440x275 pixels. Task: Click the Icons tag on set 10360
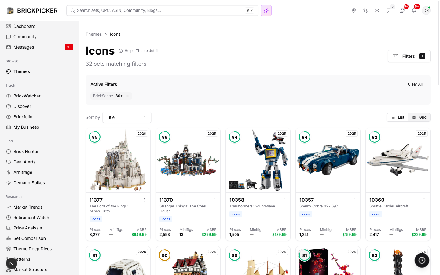click(376, 214)
